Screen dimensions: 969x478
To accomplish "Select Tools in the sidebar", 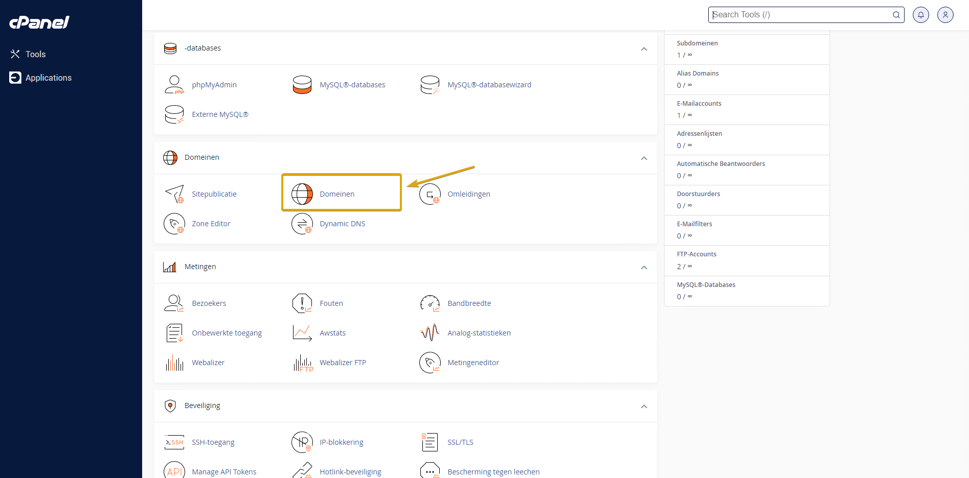I will coord(35,54).
